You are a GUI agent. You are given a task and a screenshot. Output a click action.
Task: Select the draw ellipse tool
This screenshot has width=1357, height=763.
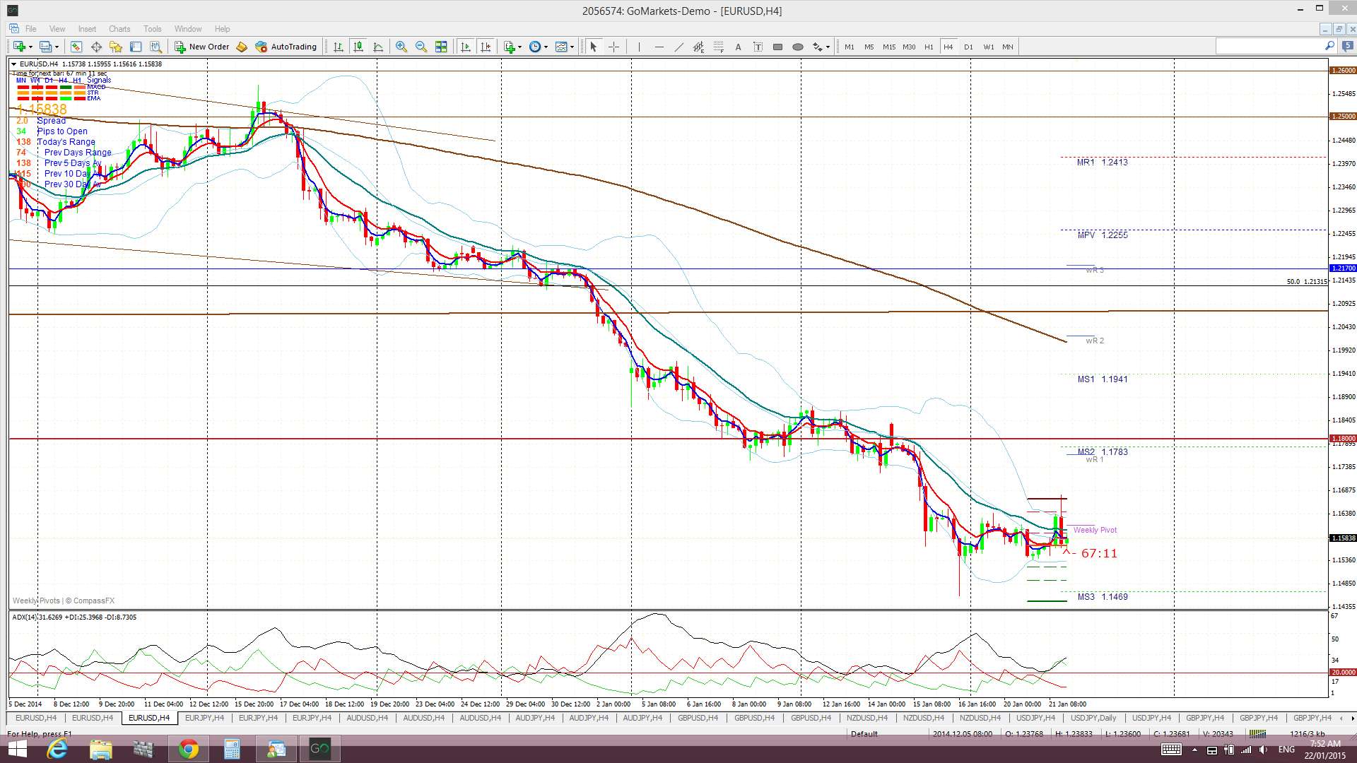point(798,47)
